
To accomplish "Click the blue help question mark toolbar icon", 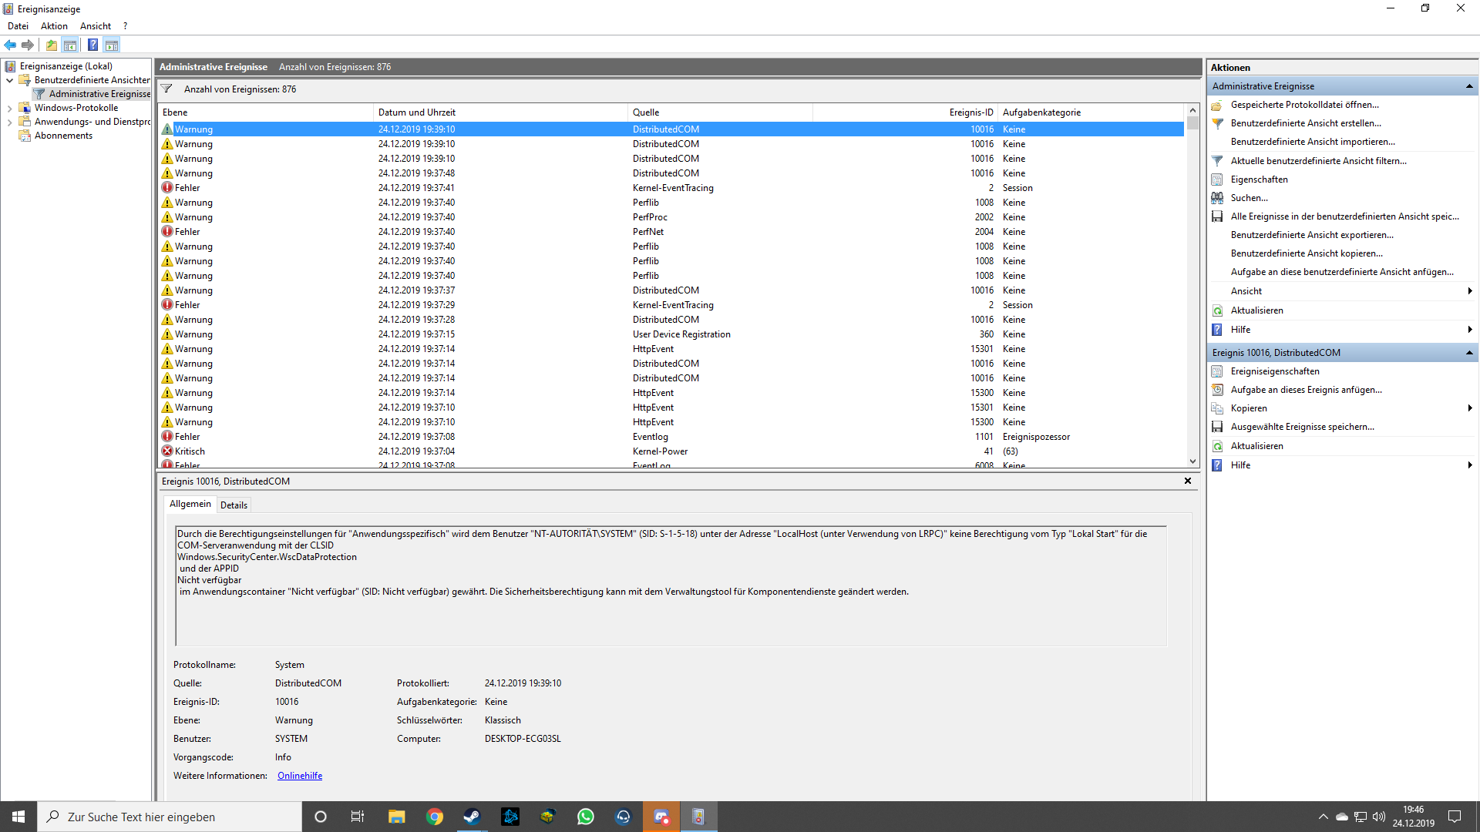I will (92, 45).
